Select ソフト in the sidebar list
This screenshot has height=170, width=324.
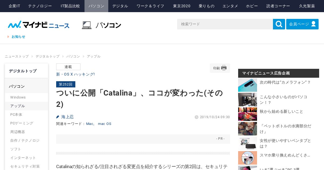(x=26, y=149)
